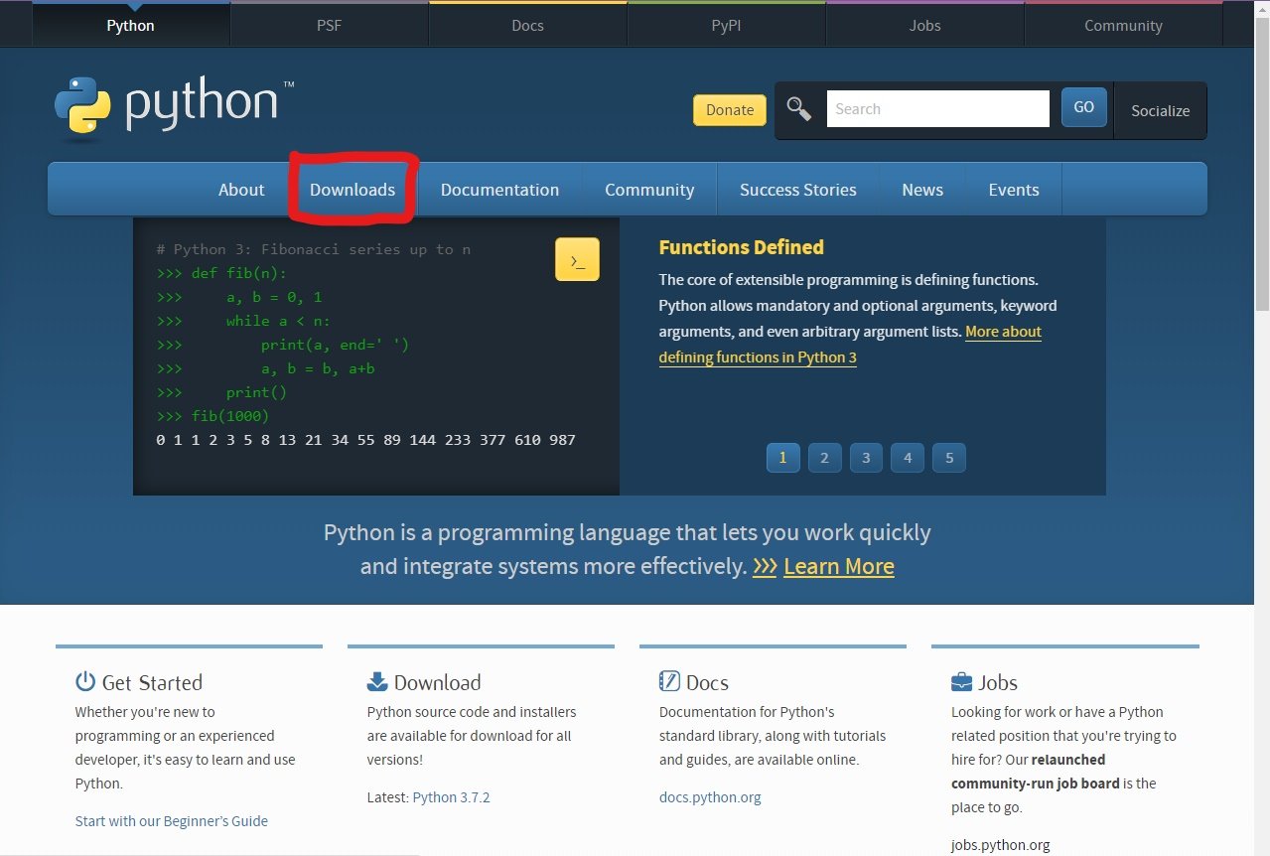Click the Fibonacci output number line
Screen dimensions: 1270x856
tap(365, 440)
